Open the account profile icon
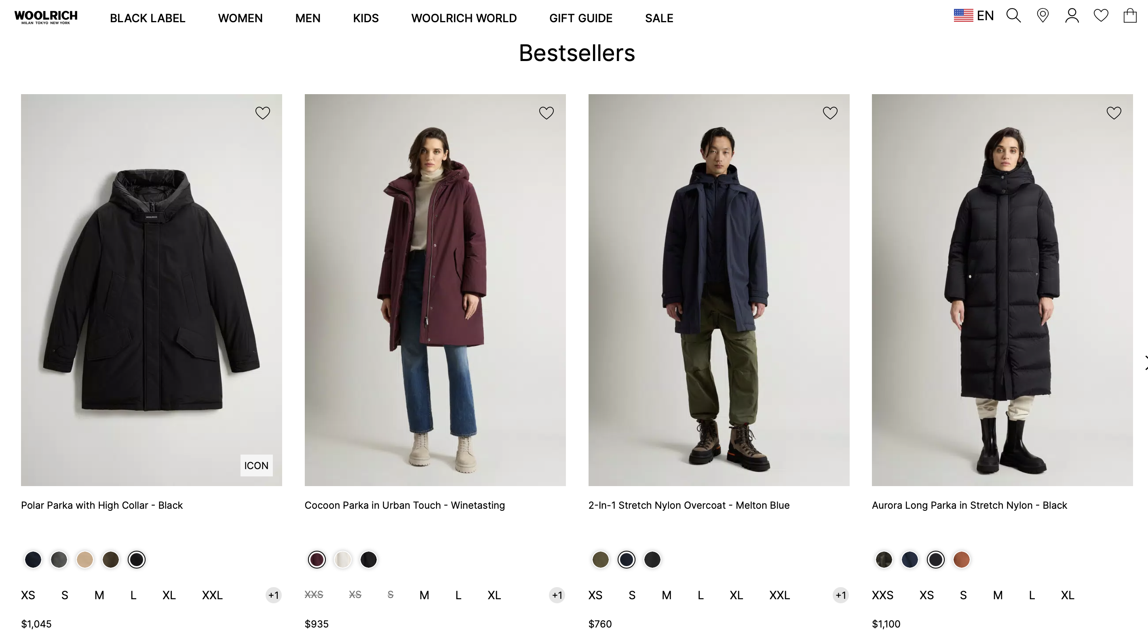 click(x=1072, y=16)
